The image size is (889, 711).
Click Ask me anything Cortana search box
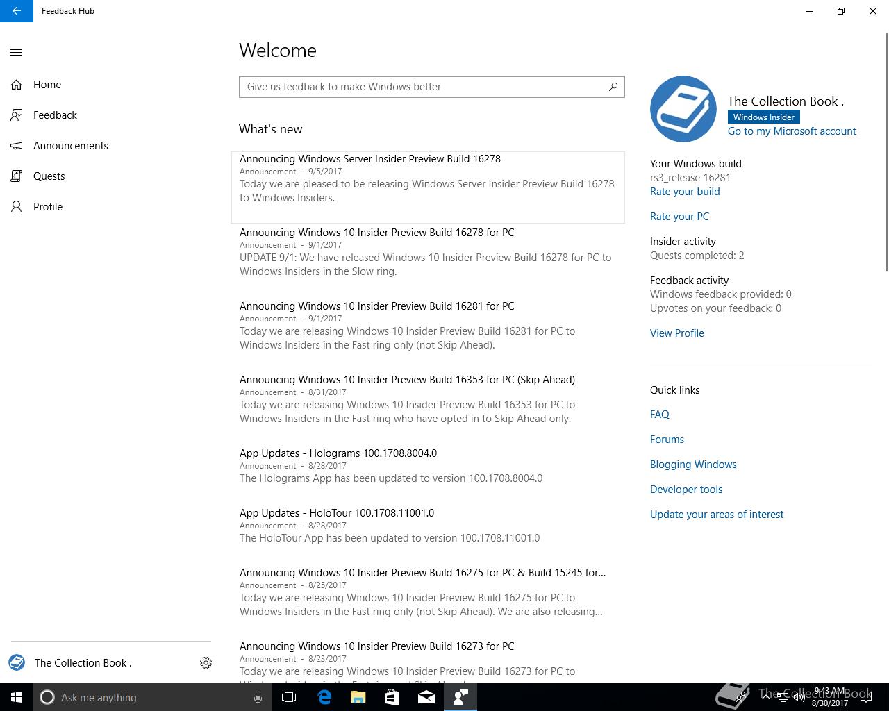pyautogui.click(x=151, y=697)
